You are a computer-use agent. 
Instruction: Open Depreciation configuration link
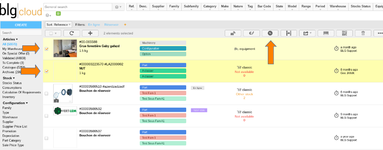pos(11,136)
